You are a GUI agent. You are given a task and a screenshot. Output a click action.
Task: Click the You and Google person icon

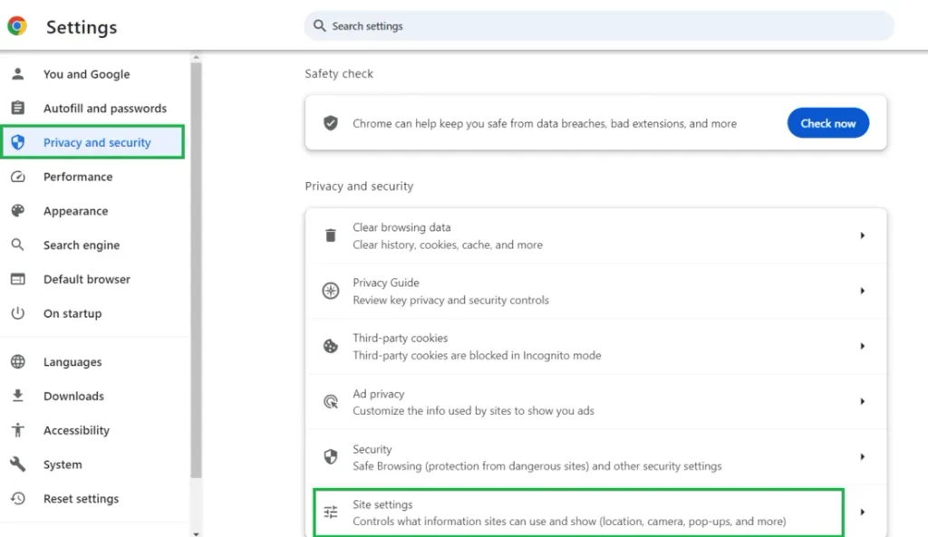click(18, 74)
